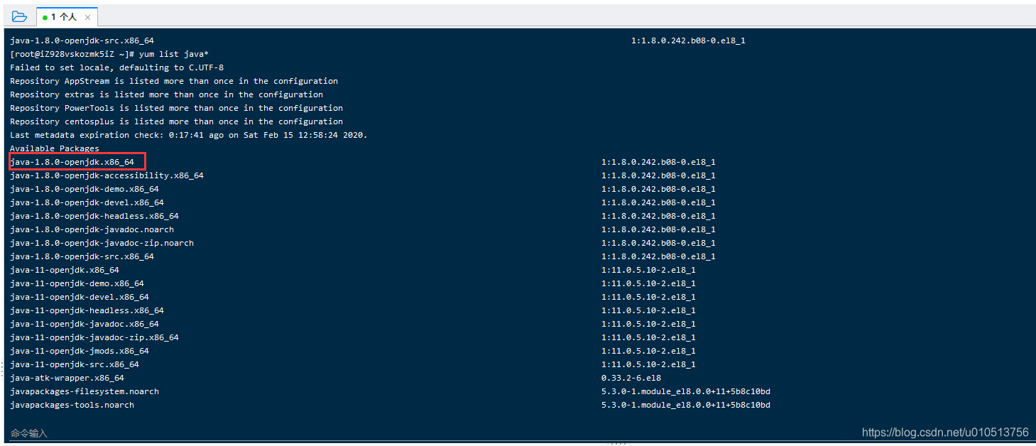Select java-1.8.0-openjdk-accessibility.x86_64 package name
The width and height of the screenshot is (1036, 446).
point(107,175)
